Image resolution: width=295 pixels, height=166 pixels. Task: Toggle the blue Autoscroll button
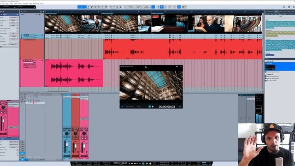pyautogui.click(x=162, y=7)
